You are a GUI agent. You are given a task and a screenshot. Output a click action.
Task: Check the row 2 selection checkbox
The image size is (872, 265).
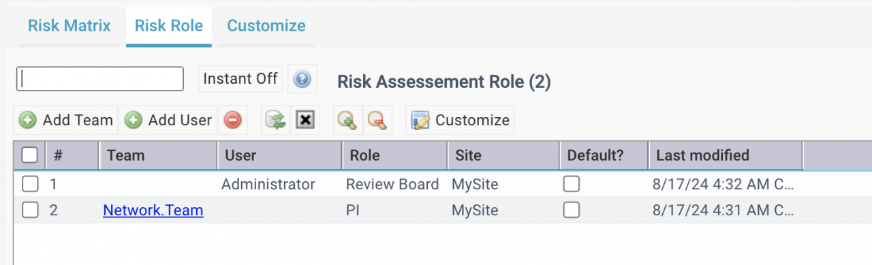[29, 211]
